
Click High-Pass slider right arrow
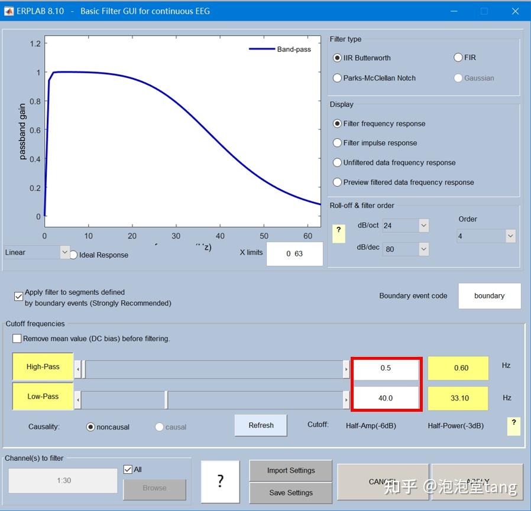(346, 369)
